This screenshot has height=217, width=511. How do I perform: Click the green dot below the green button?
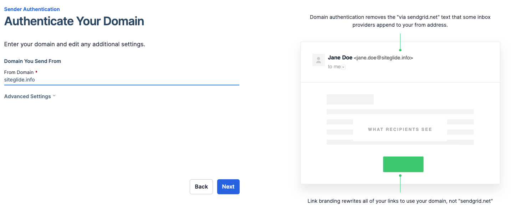tap(400, 175)
